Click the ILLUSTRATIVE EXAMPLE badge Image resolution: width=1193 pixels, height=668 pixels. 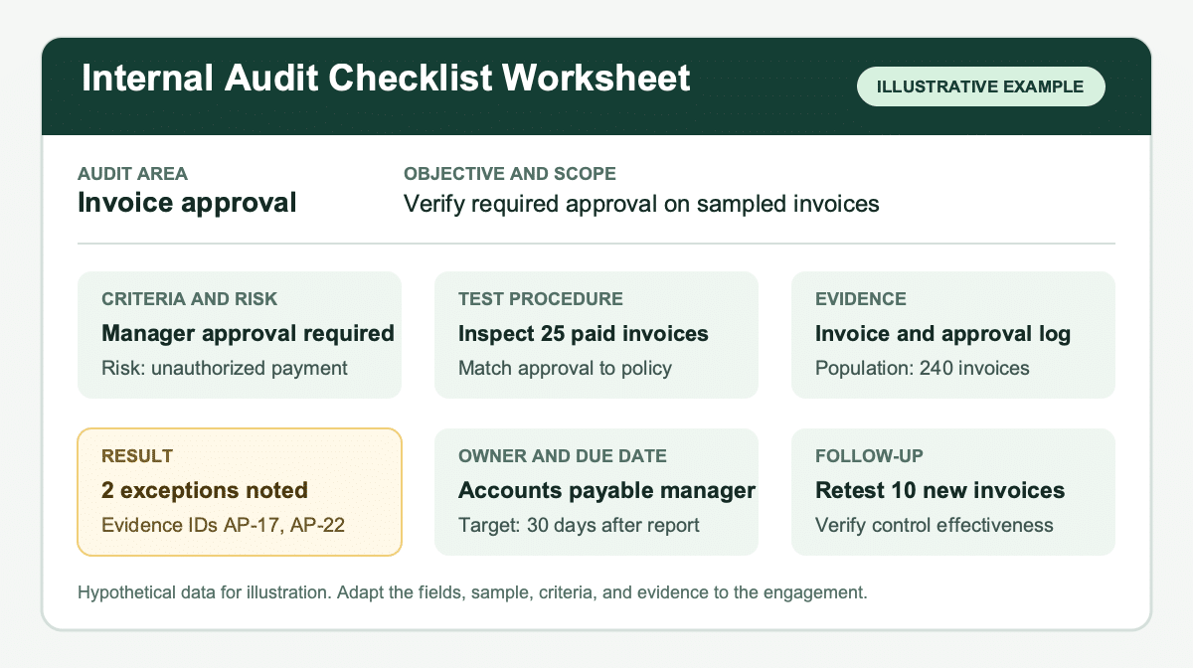pos(980,86)
